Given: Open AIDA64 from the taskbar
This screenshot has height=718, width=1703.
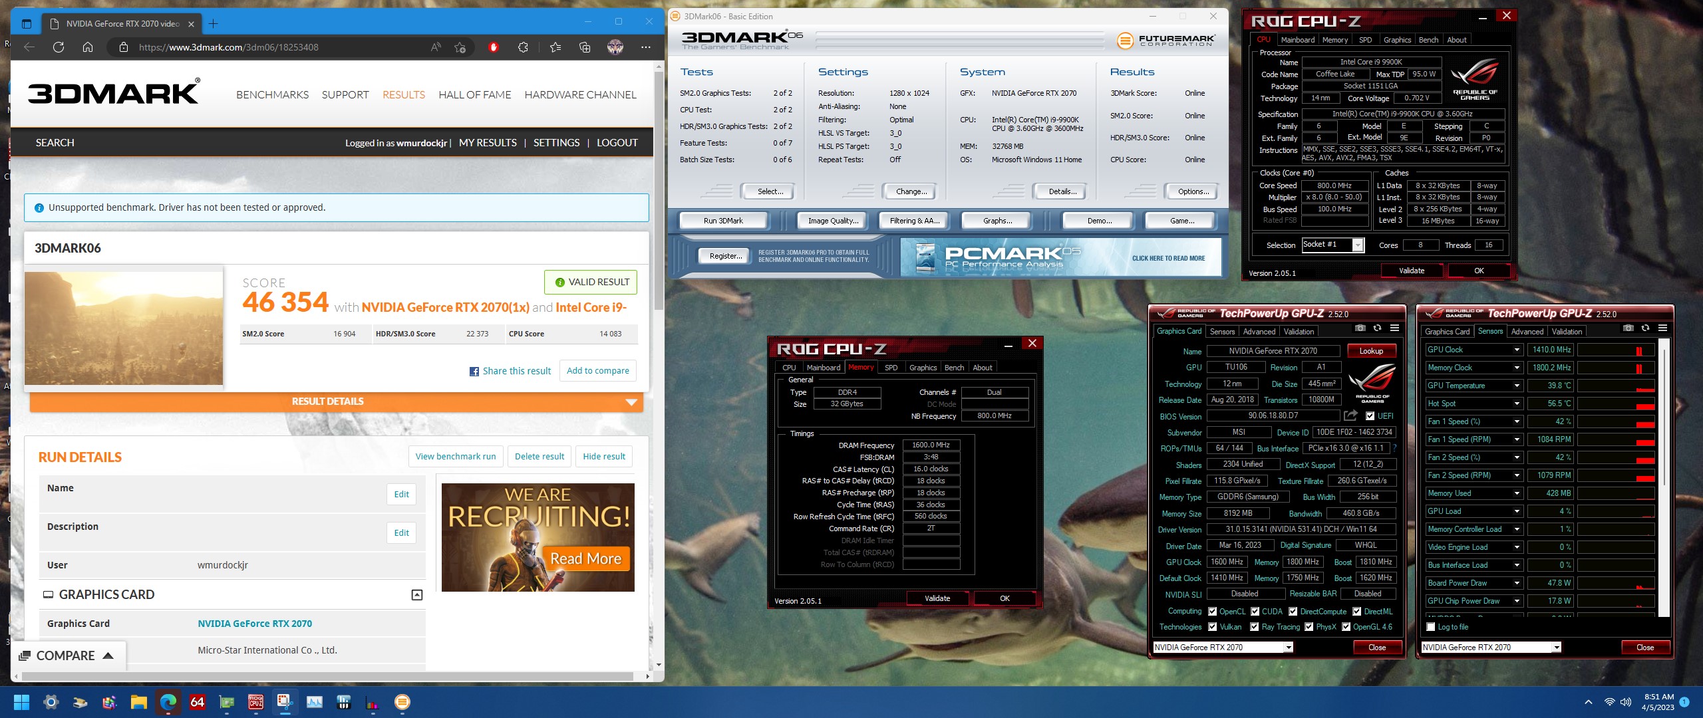Looking at the screenshot, I should point(198,702).
